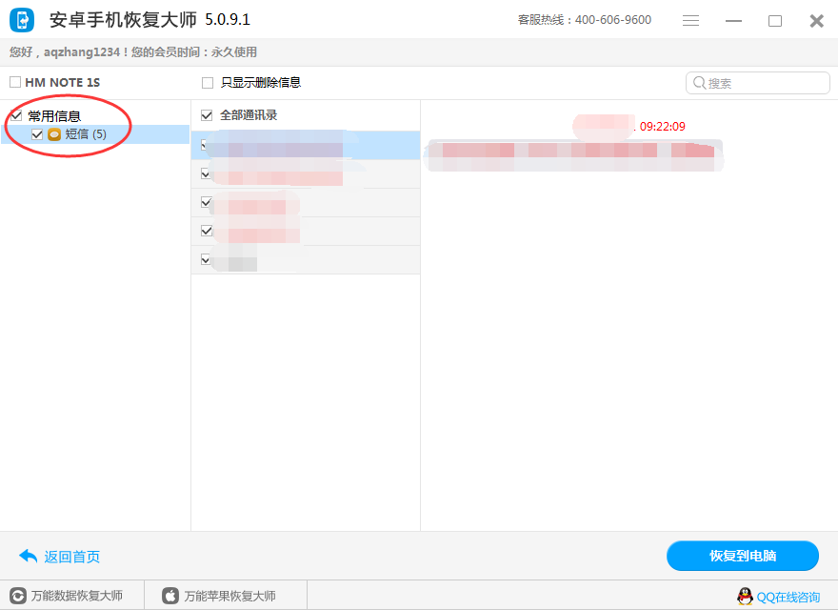Click the 09:22:09 message timestamp

[x=662, y=126]
